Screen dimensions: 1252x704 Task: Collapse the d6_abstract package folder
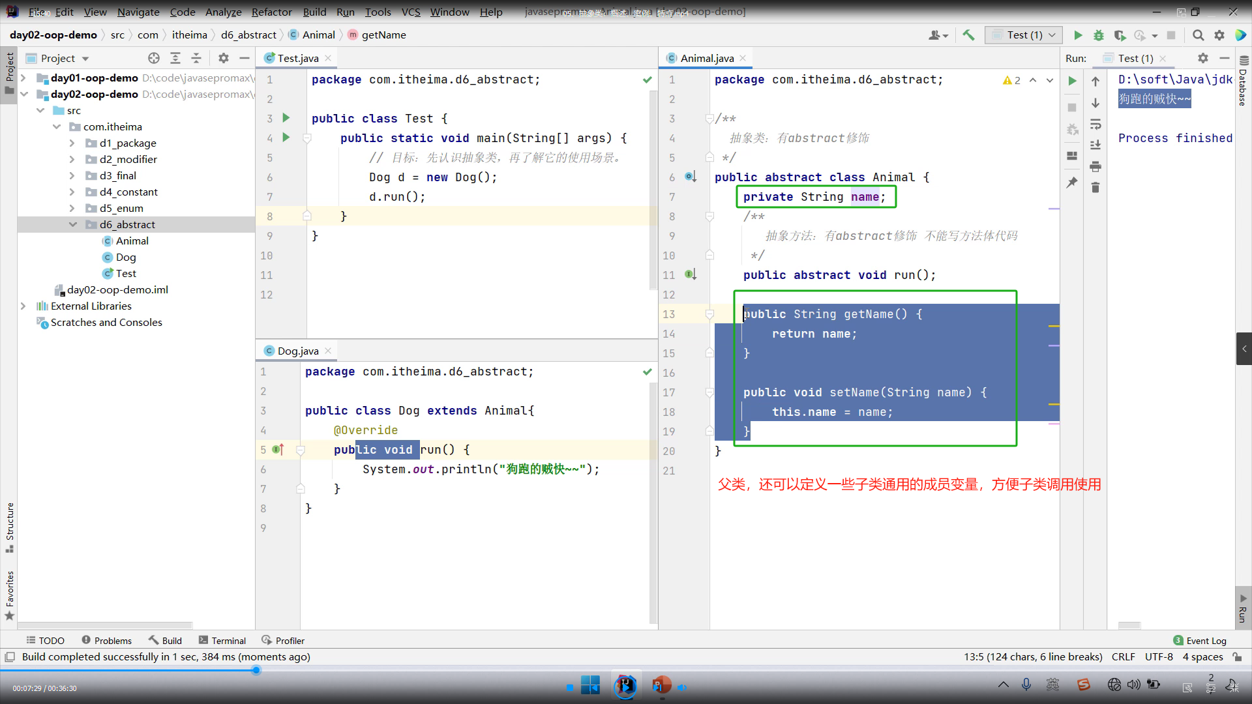[x=72, y=224]
